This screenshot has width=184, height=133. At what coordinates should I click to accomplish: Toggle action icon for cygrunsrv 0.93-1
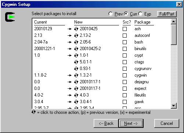coord(76,69)
